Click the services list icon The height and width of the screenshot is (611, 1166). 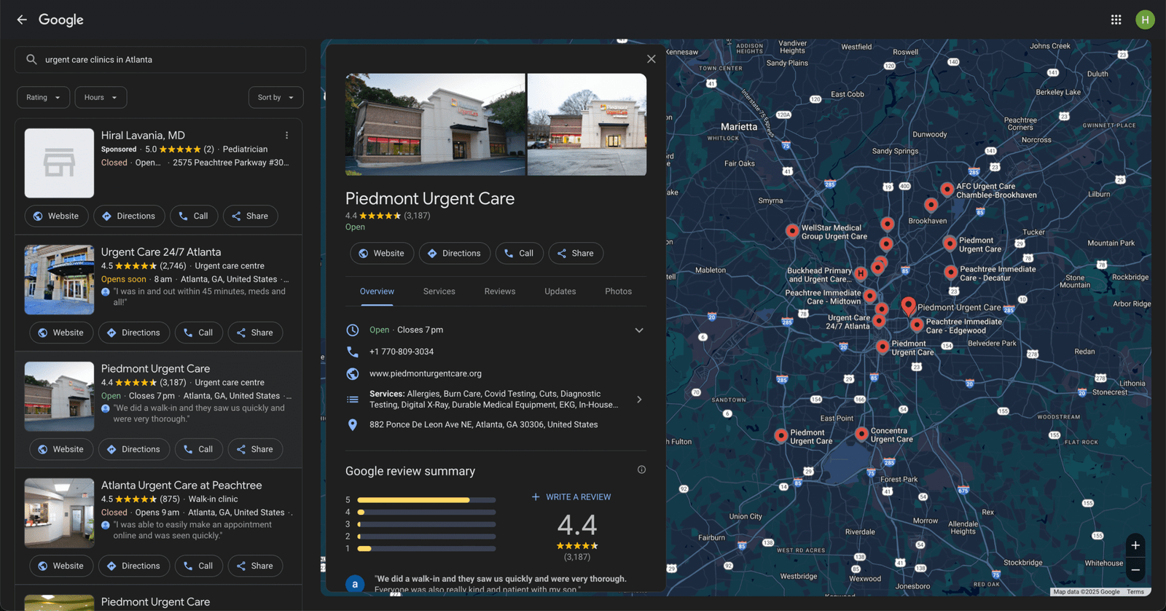coord(353,400)
